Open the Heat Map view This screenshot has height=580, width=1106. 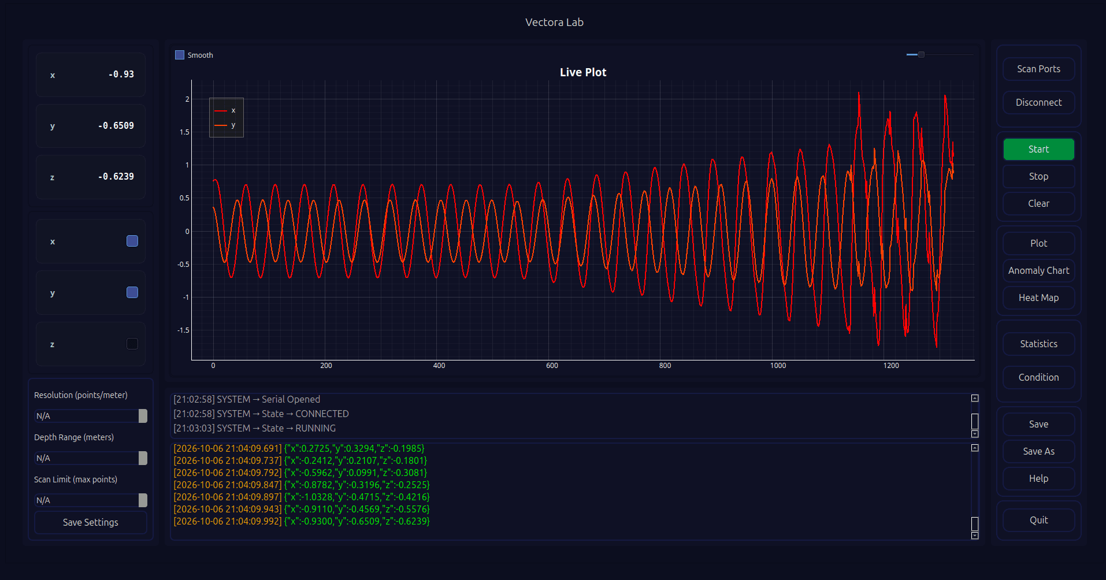tap(1038, 298)
